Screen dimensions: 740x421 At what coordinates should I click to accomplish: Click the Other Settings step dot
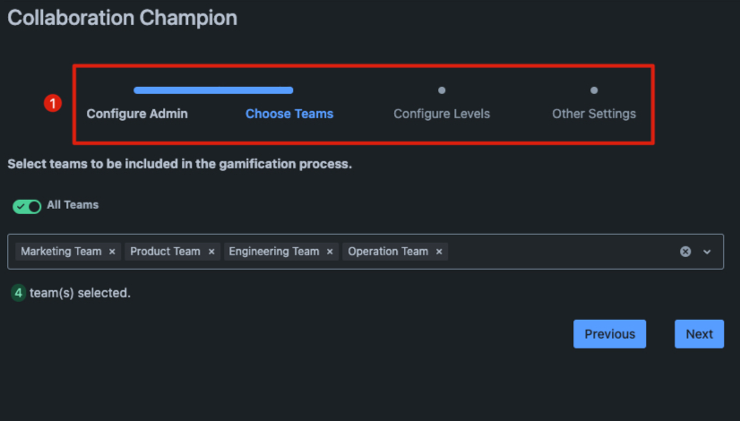(594, 90)
